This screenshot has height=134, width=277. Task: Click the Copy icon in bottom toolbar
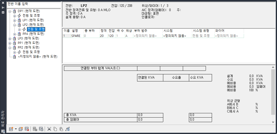(55, 129)
